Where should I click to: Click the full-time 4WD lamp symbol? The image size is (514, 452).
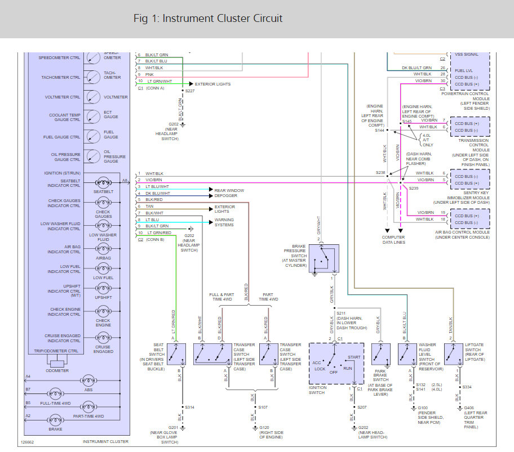pos(55,393)
